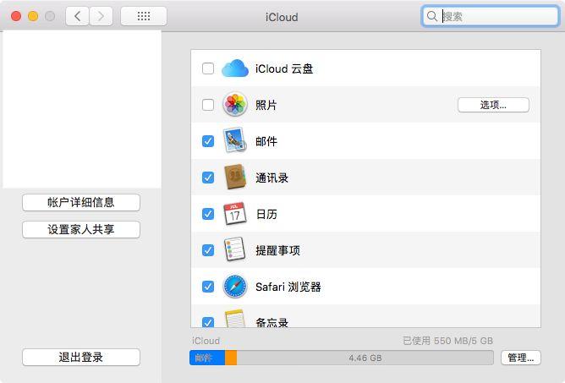
Task: Click the 日历 label
Action: pos(266,214)
